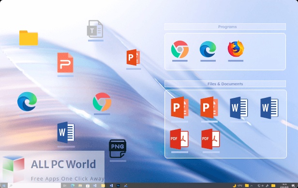Open the loose Word document on the desktop

coord(66,132)
